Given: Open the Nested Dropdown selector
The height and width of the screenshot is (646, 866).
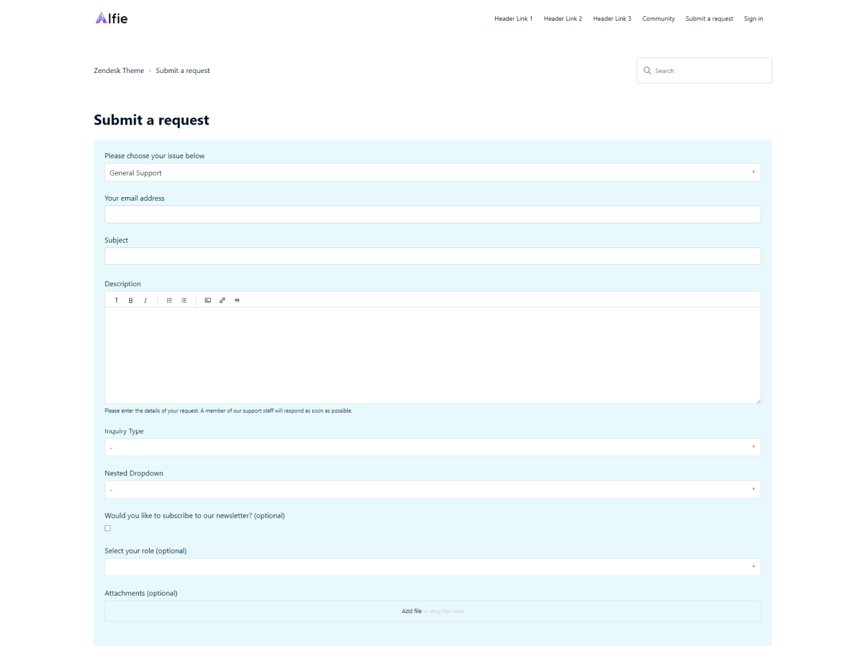Looking at the screenshot, I should pyautogui.click(x=432, y=490).
